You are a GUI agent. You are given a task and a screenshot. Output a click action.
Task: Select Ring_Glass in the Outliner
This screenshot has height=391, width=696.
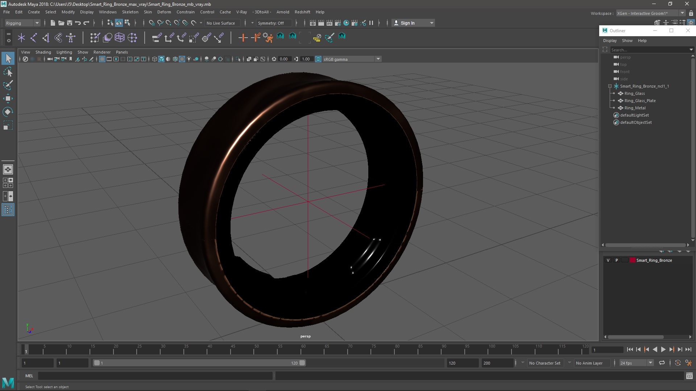(634, 93)
